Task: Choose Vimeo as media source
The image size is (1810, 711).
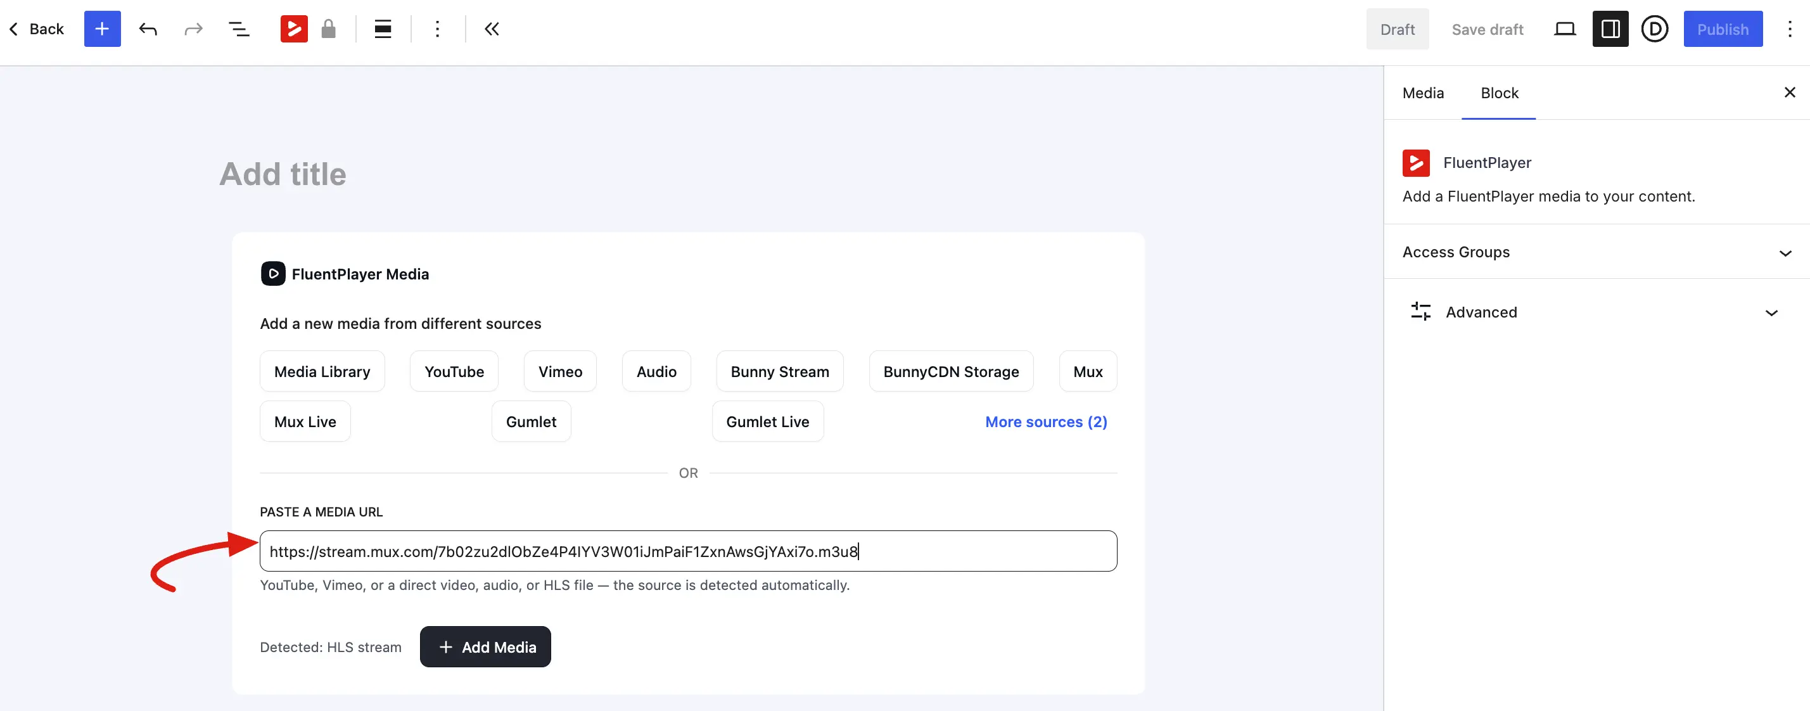Action: (x=560, y=371)
